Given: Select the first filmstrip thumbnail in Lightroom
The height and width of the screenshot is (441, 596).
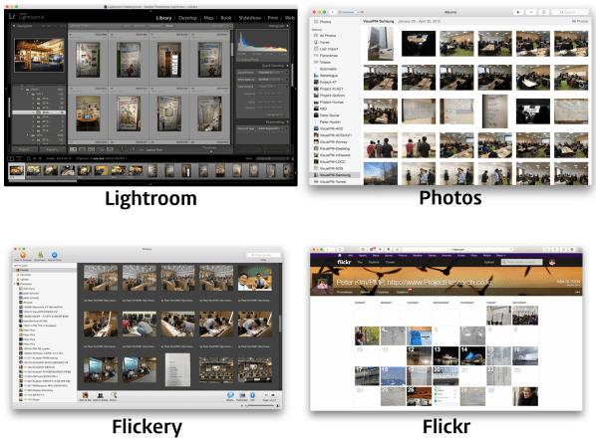Looking at the screenshot, I should pyautogui.click(x=16, y=170).
